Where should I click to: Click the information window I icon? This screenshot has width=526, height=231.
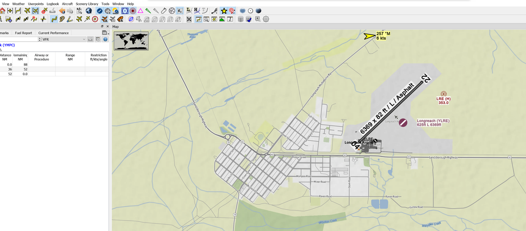coord(230,19)
